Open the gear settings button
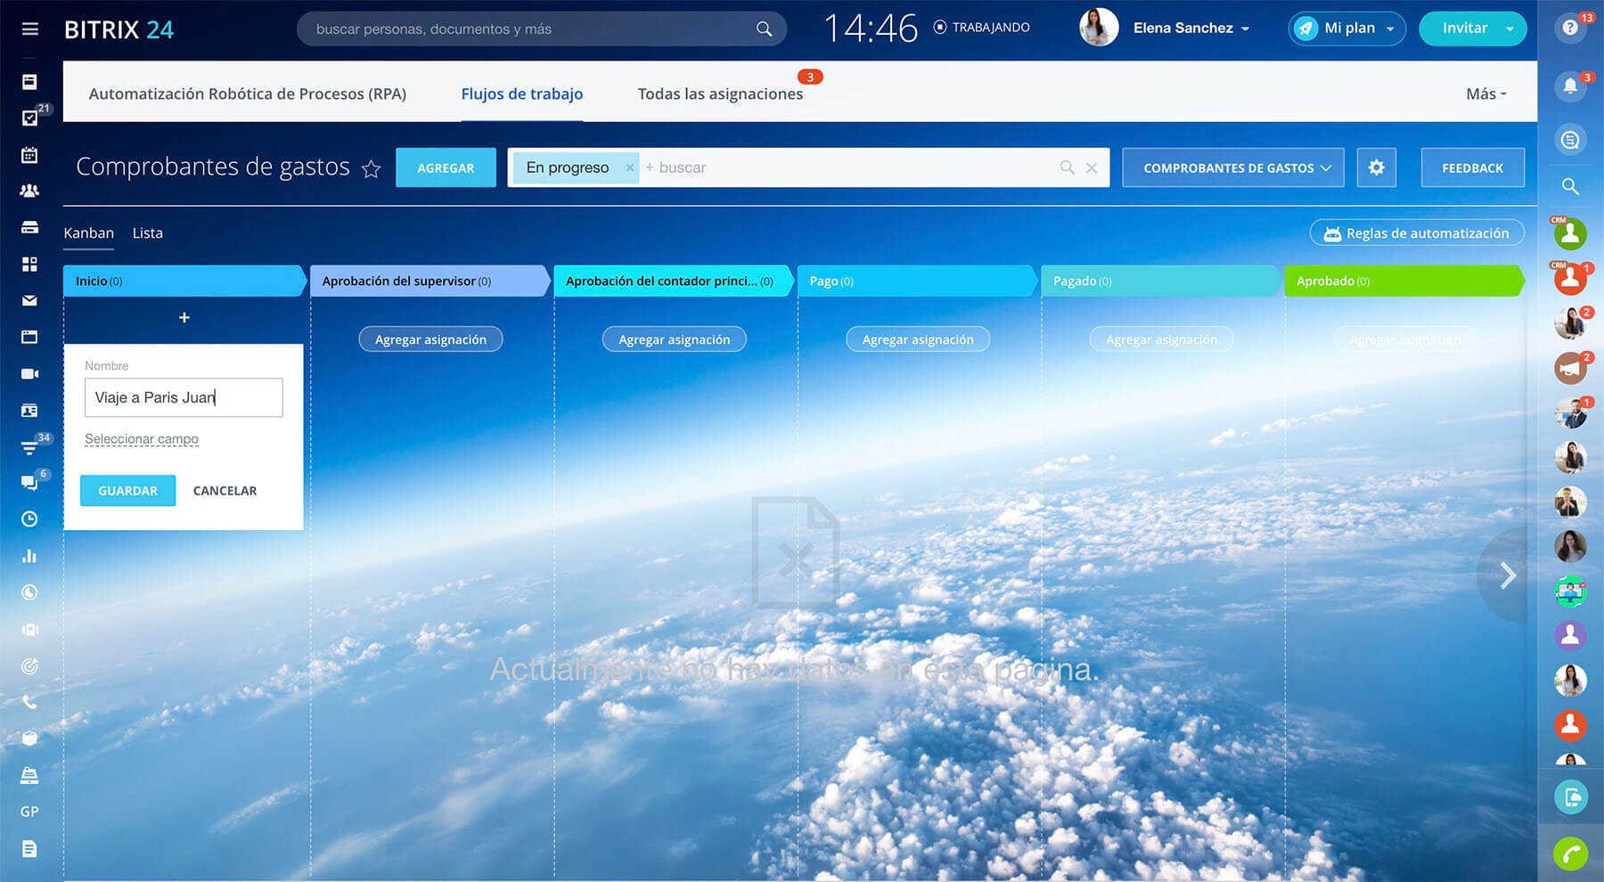Screen dimensions: 1604x882 pyautogui.click(x=1376, y=167)
